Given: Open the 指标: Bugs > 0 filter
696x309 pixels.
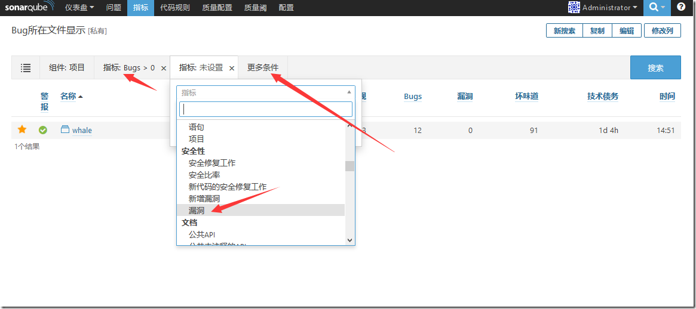Looking at the screenshot, I should [x=129, y=68].
